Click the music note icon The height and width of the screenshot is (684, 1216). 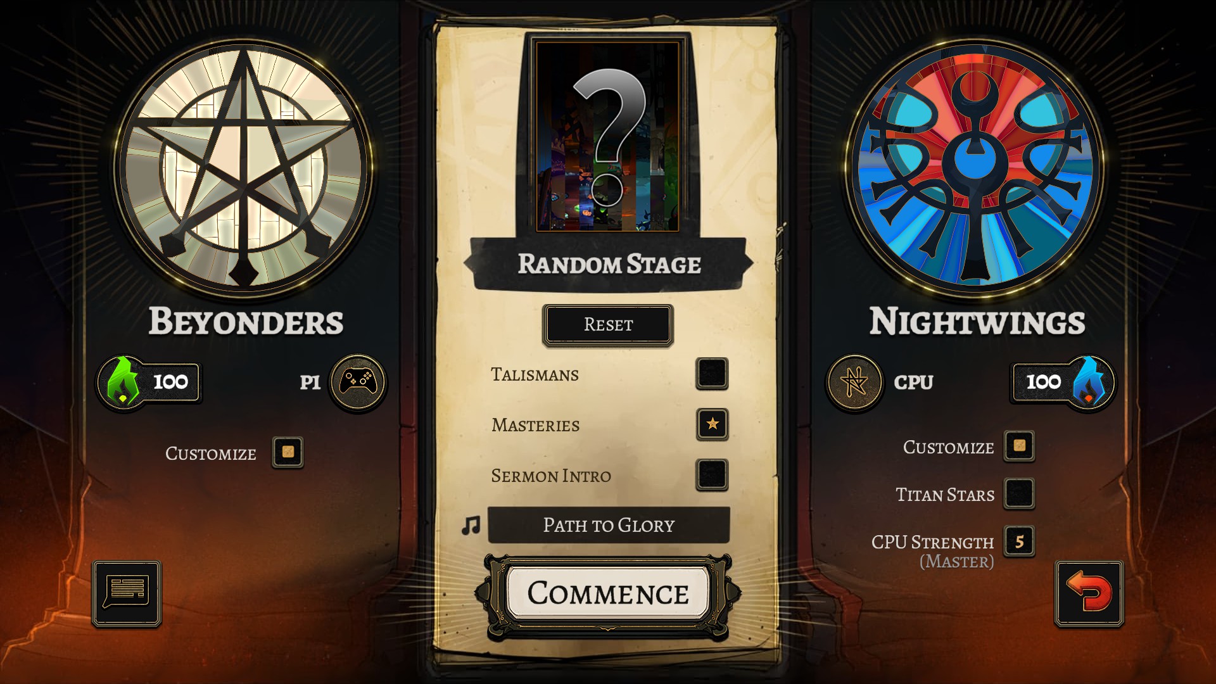pos(471,525)
